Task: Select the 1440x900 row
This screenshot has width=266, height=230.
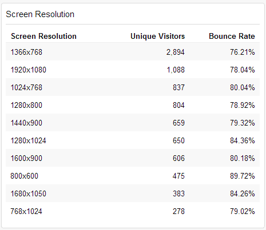Action: [133, 123]
